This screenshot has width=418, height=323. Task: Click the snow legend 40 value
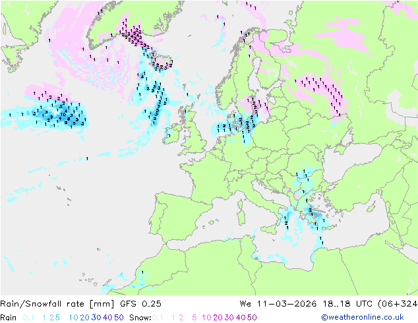click(241, 318)
